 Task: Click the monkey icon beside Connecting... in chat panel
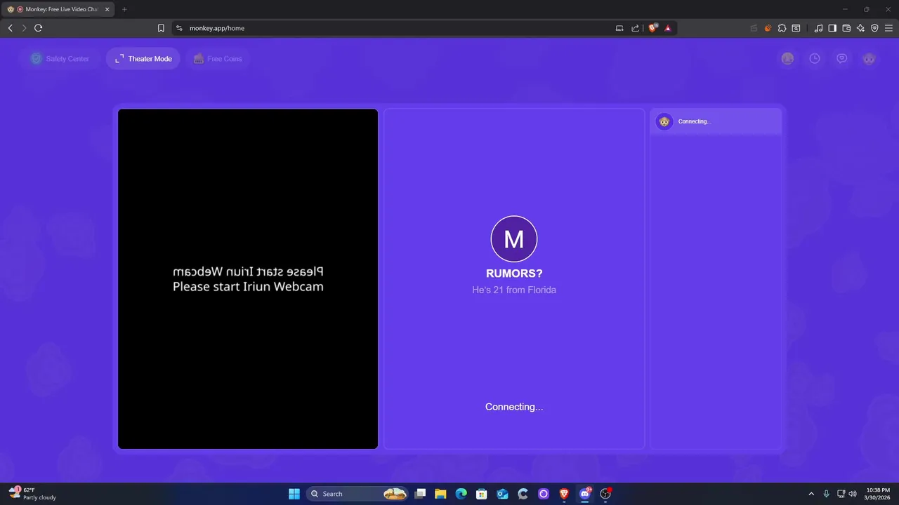pos(664,121)
